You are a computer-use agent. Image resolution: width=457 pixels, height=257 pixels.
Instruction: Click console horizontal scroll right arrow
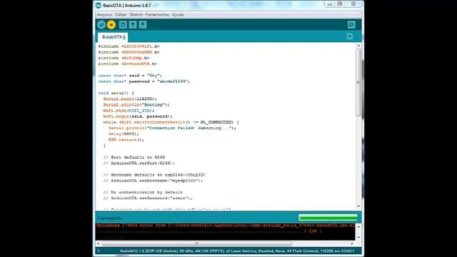coord(352,243)
